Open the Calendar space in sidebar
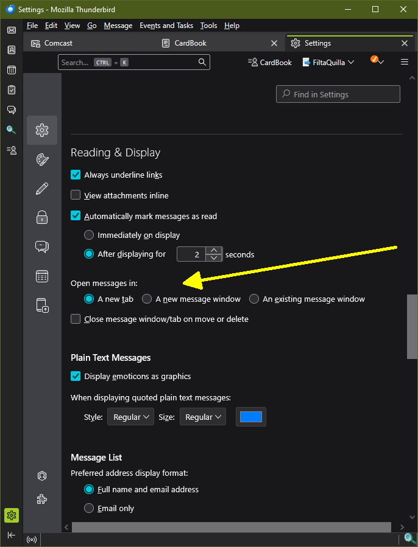 click(12, 70)
